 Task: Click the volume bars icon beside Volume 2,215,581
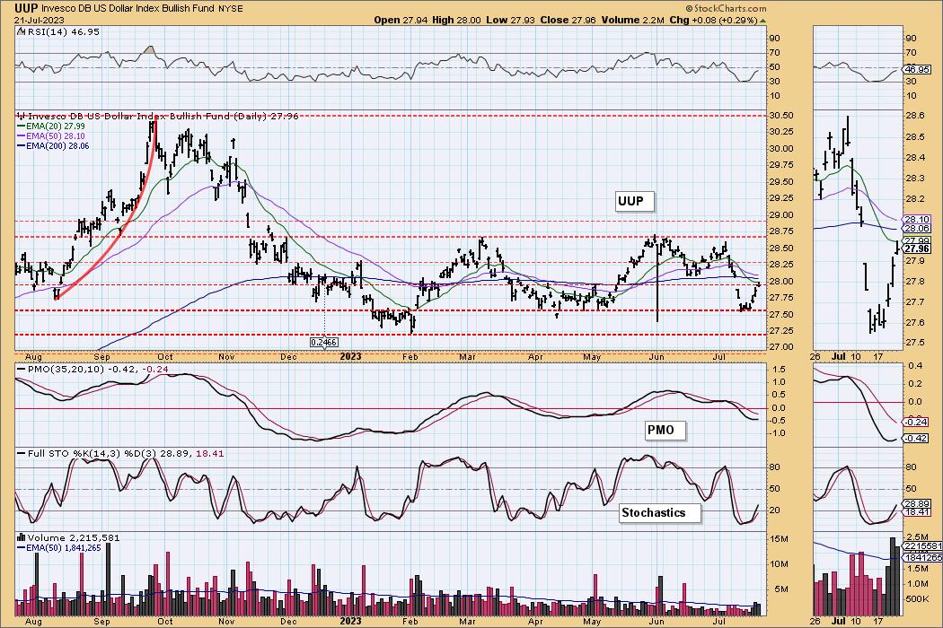[x=21, y=537]
